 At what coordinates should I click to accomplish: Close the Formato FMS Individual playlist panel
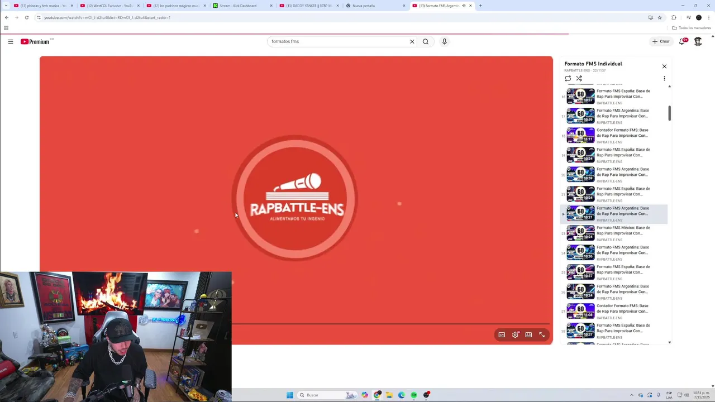click(x=664, y=66)
